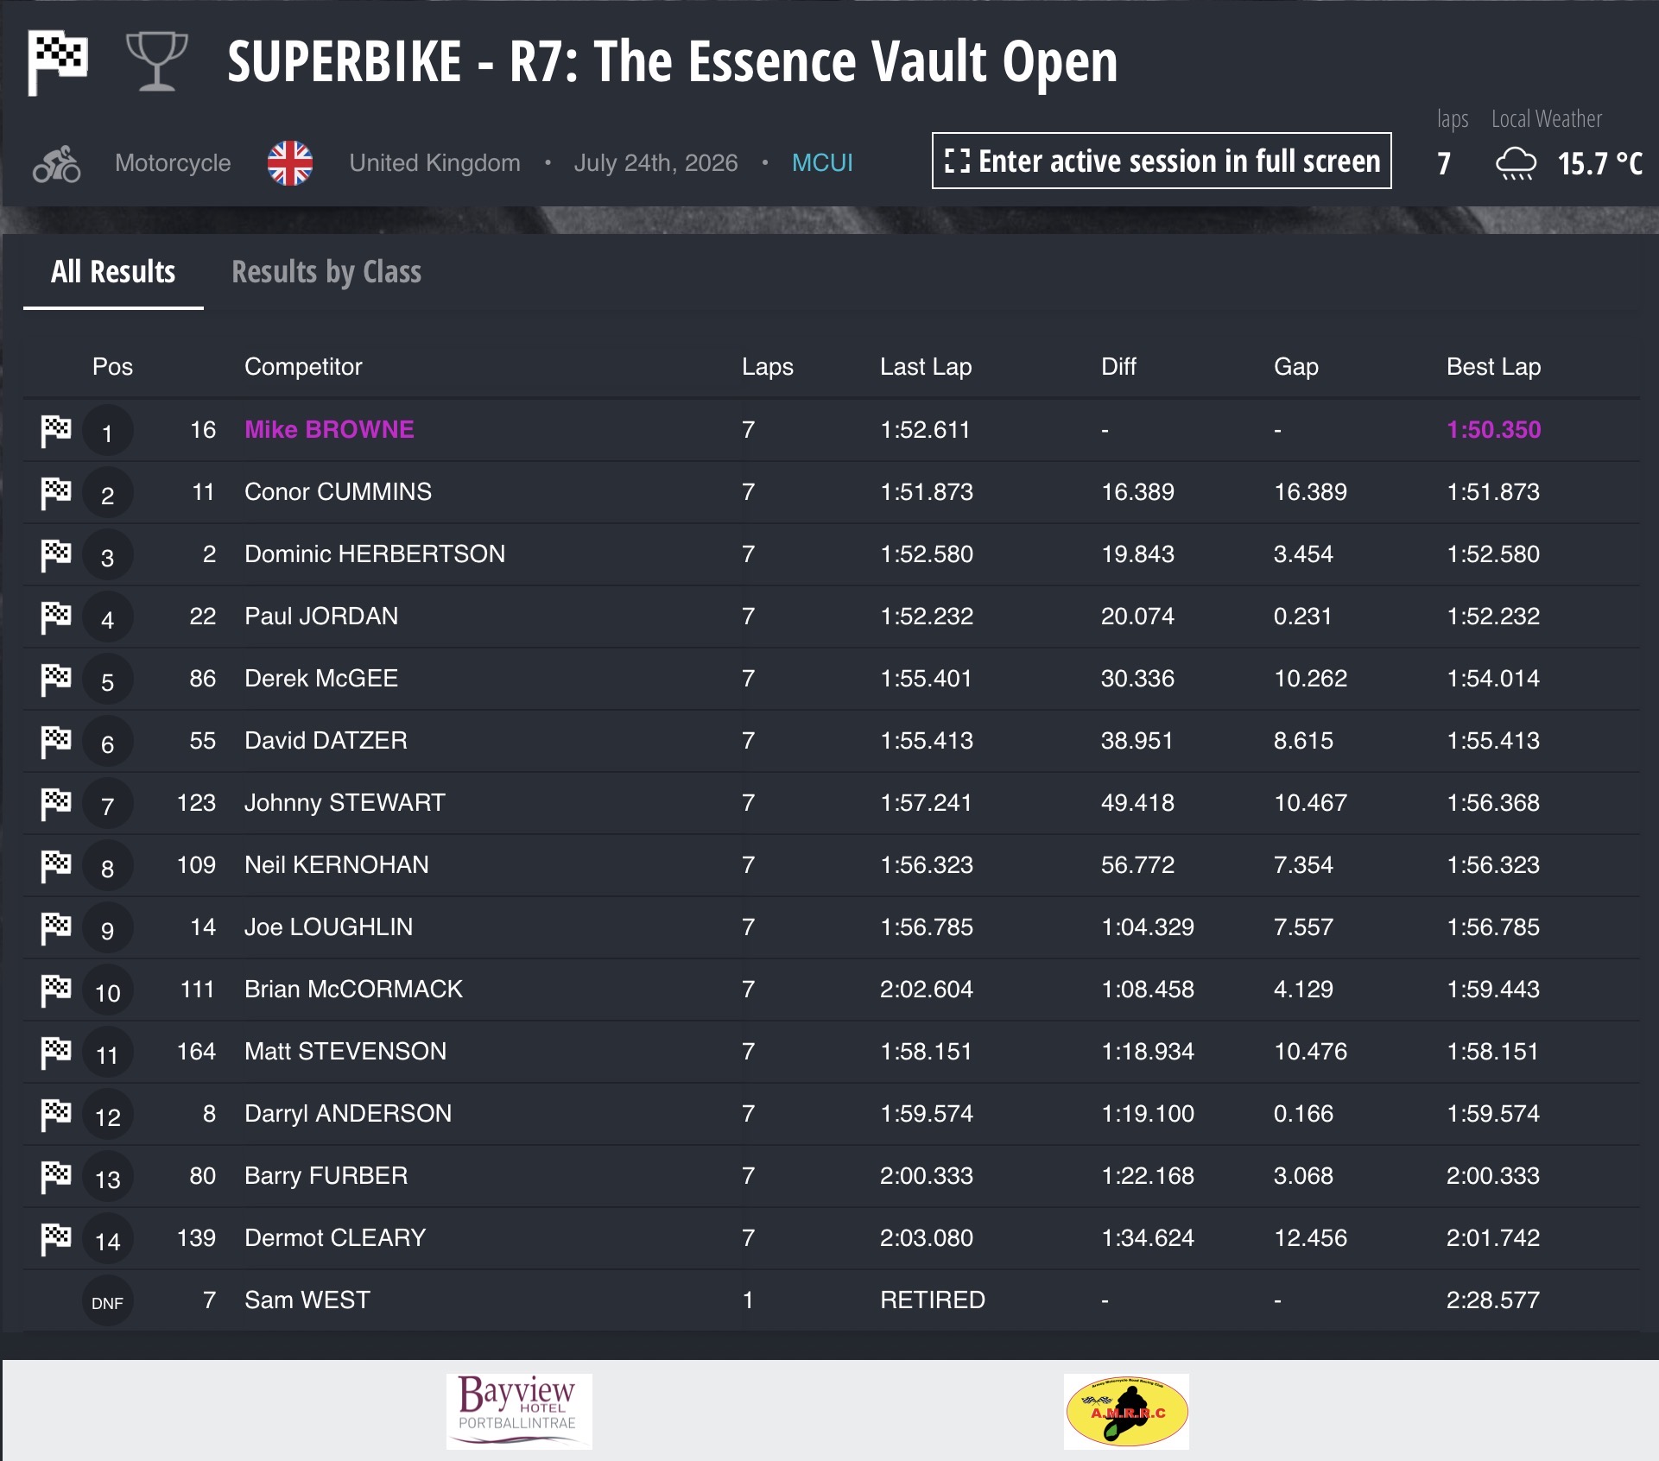Click finish flag icon for Dominic HERBERTSON
Screen dimensions: 1659x1461
click(x=56, y=554)
